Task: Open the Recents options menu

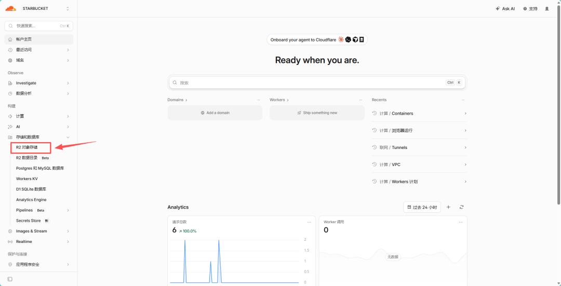Action: 463,100
